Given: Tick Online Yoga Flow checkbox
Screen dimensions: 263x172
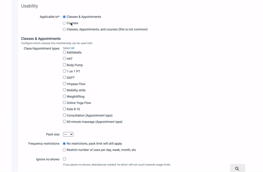Looking at the screenshot, I should (64, 103).
